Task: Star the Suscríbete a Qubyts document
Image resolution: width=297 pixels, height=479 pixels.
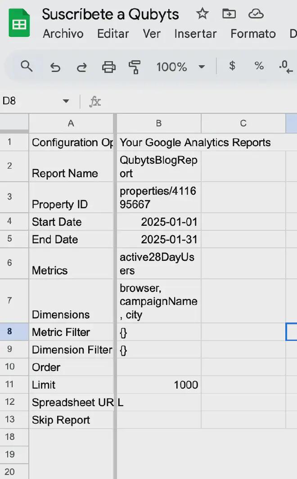Action: click(x=202, y=14)
